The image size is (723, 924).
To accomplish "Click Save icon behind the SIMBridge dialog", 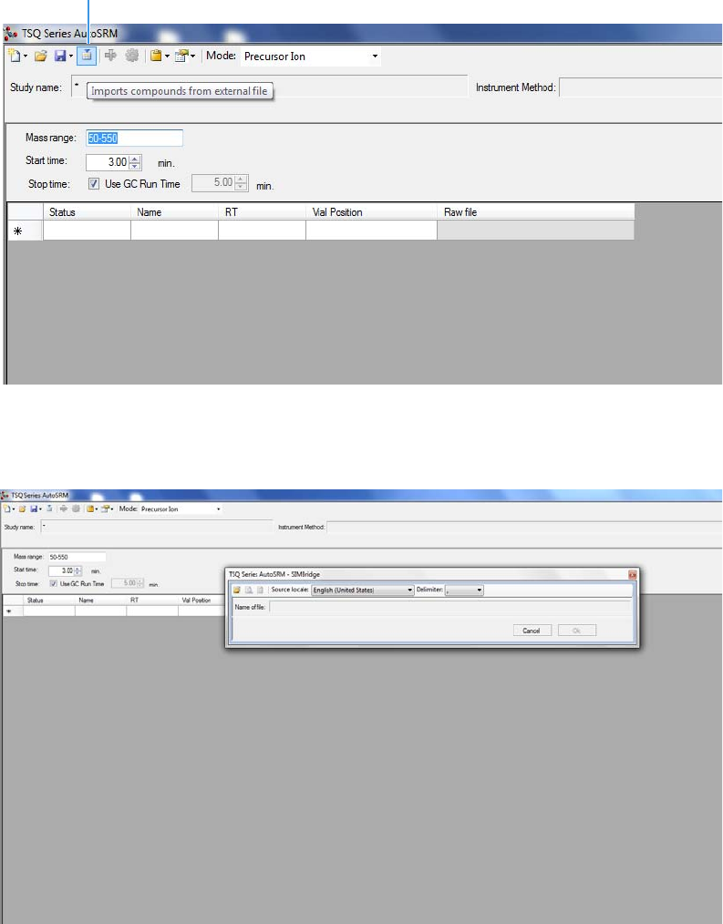I will click(34, 508).
